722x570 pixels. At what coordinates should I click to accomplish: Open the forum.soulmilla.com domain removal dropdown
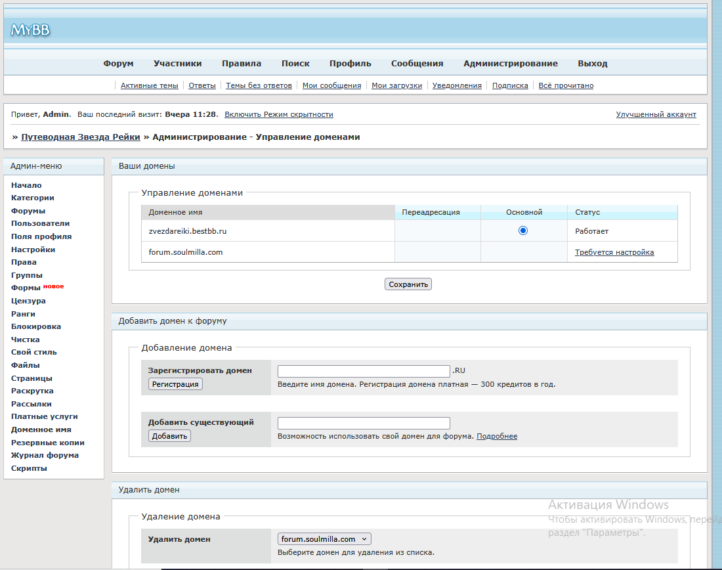click(x=324, y=538)
